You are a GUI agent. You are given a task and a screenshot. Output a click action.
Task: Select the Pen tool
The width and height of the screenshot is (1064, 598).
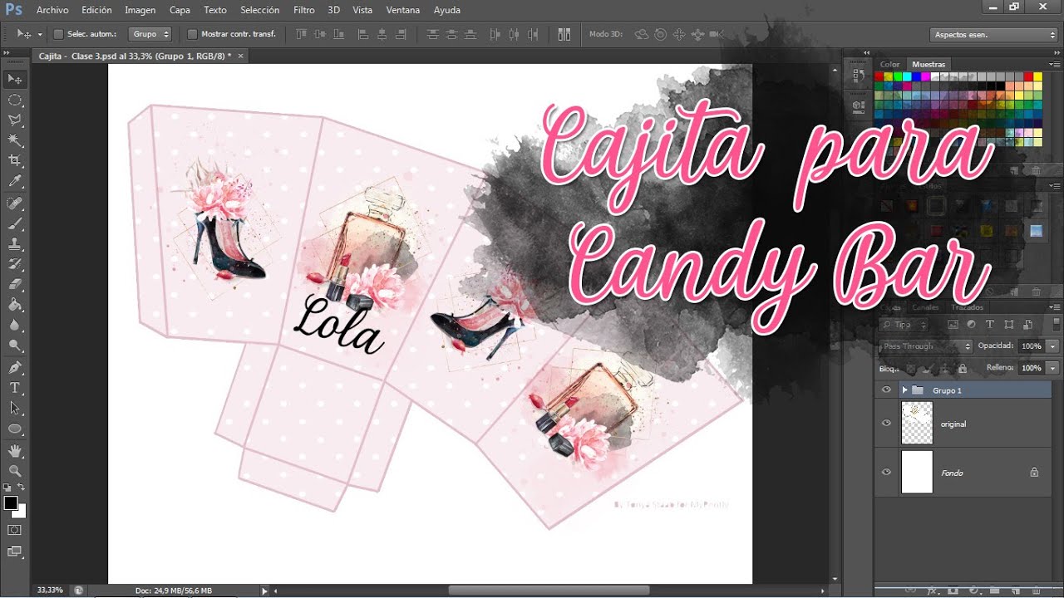(15, 367)
